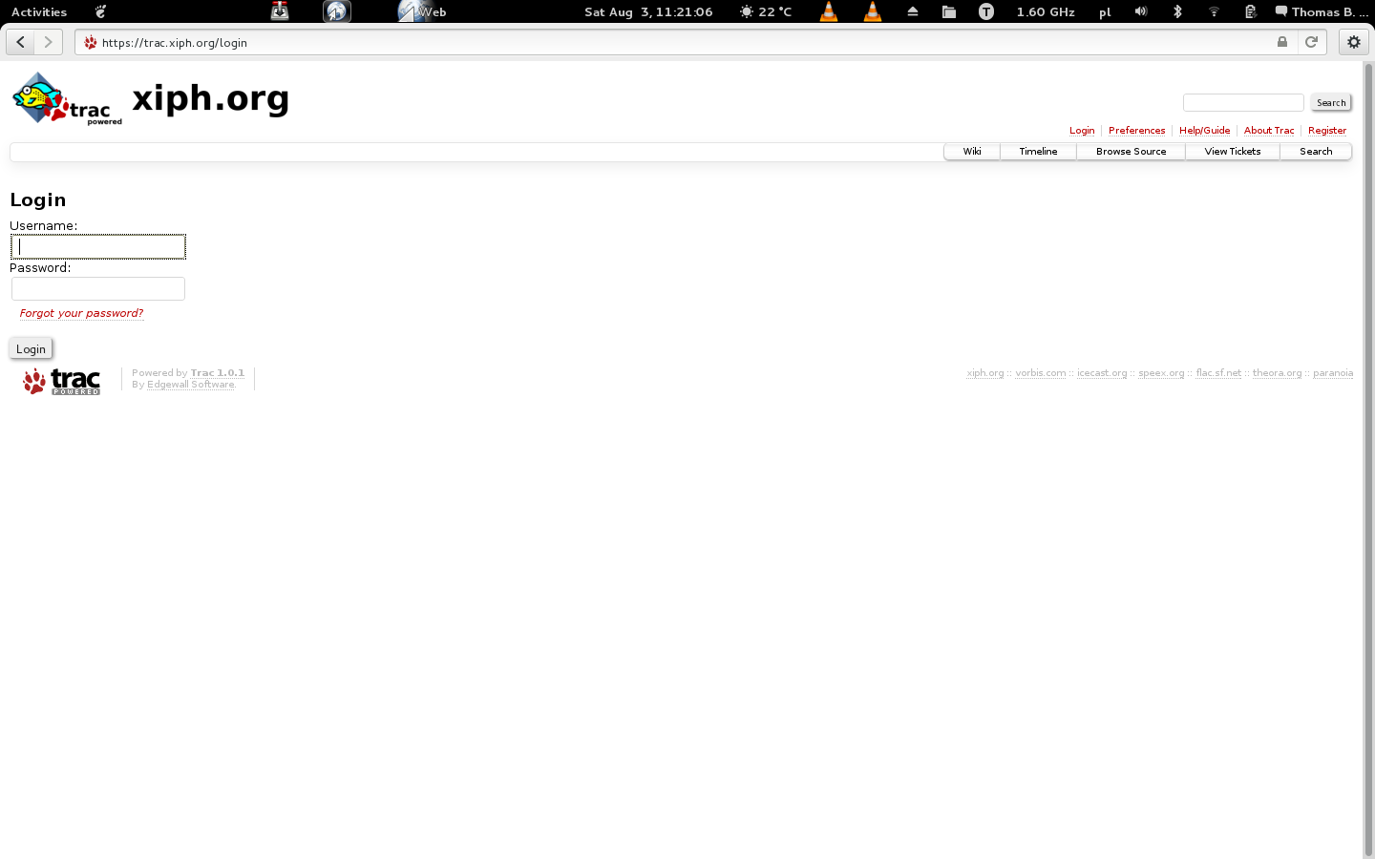Open the first VLC cone tray icon

(x=829, y=11)
